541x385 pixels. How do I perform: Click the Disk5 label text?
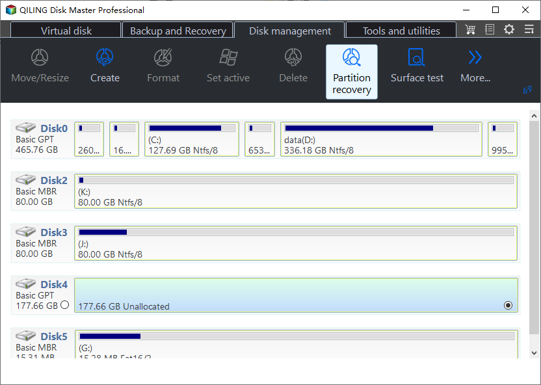point(54,337)
